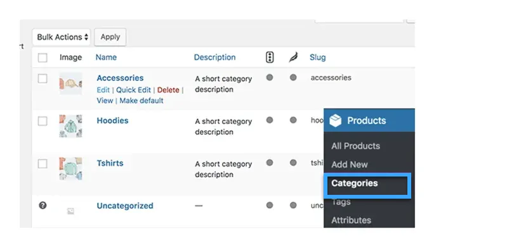
Task: Click the Uncategorized help question-mark icon
Action: pyautogui.click(x=43, y=206)
